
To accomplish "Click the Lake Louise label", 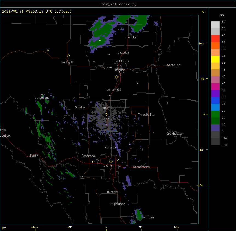I will click(x=5, y=133).
